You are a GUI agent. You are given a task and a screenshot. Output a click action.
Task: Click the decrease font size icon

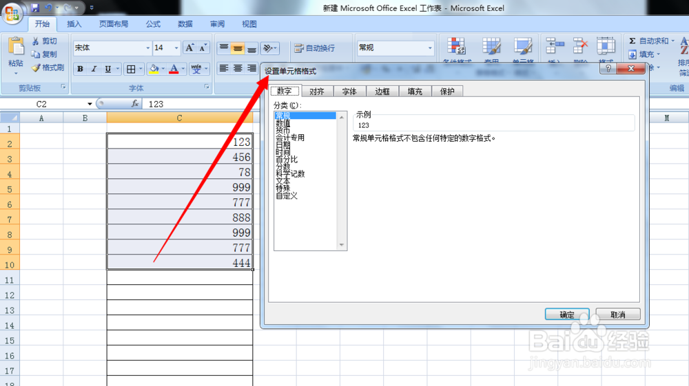click(x=203, y=47)
